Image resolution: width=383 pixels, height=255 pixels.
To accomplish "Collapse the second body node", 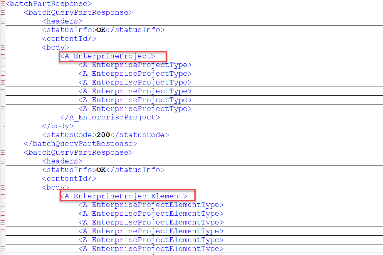I will click(3, 187).
